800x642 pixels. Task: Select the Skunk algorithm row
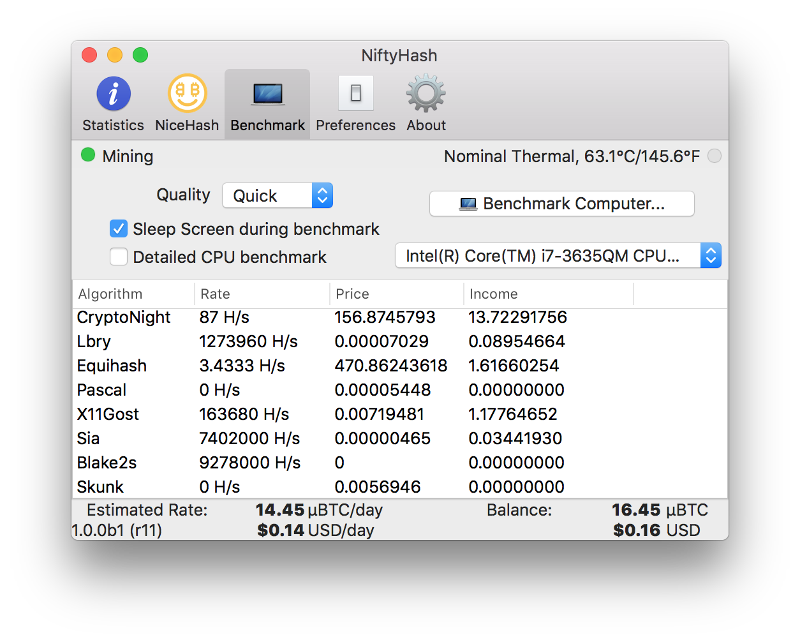click(x=400, y=487)
